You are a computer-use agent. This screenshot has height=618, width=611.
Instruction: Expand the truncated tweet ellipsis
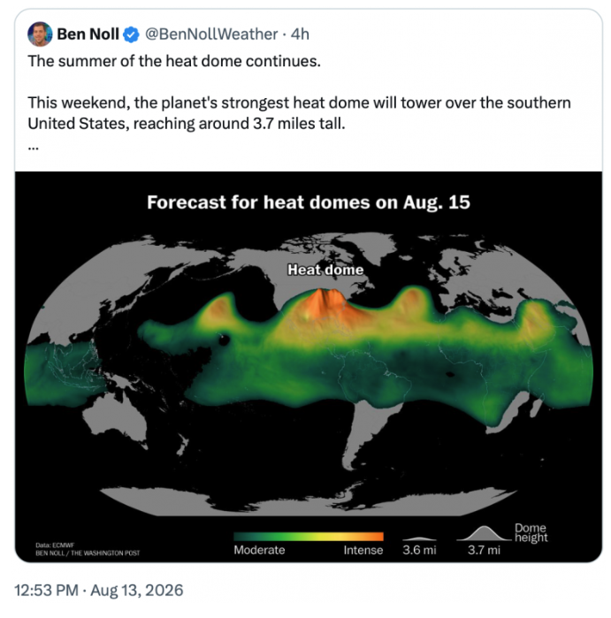tap(34, 149)
